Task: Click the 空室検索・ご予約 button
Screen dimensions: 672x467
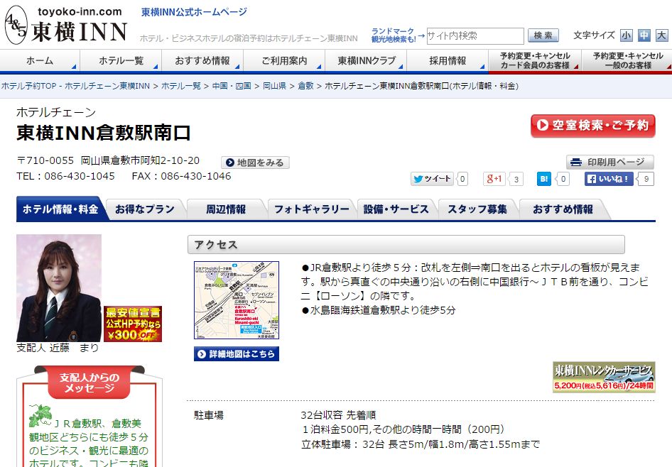Action: [592, 126]
